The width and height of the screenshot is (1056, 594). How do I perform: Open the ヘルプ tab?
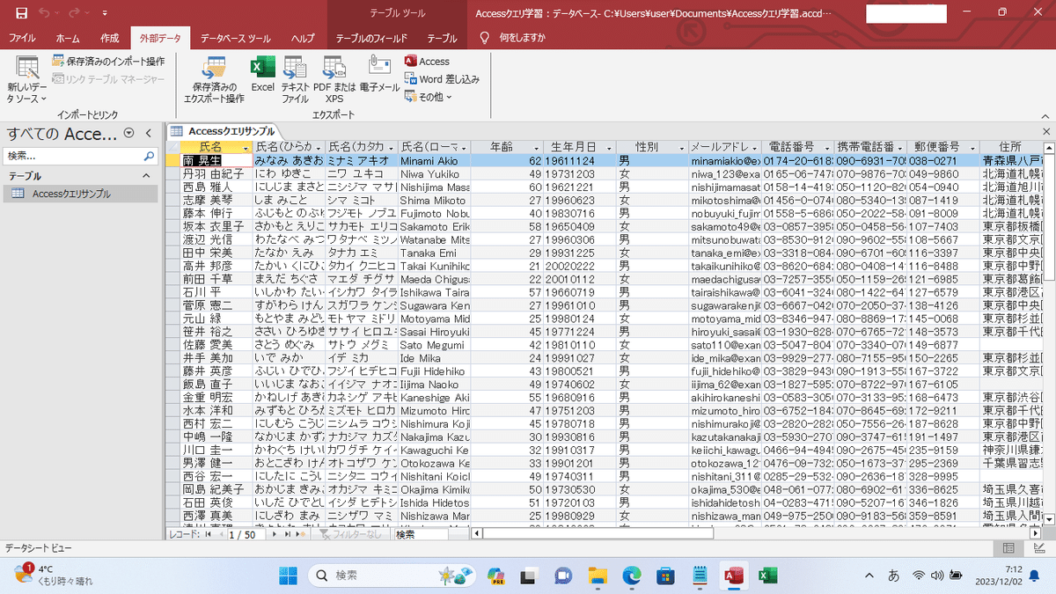tap(303, 38)
